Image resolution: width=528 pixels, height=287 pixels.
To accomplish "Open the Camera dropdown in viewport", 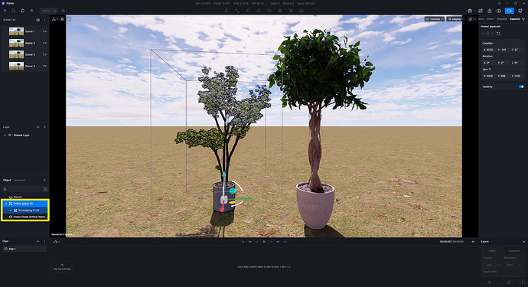I will tap(435, 19).
